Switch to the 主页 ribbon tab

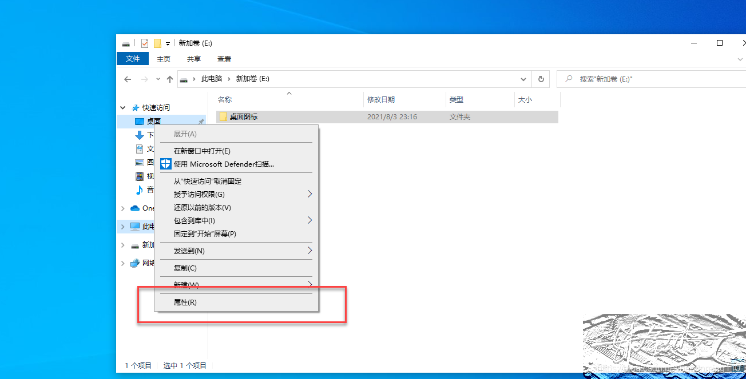(x=164, y=59)
